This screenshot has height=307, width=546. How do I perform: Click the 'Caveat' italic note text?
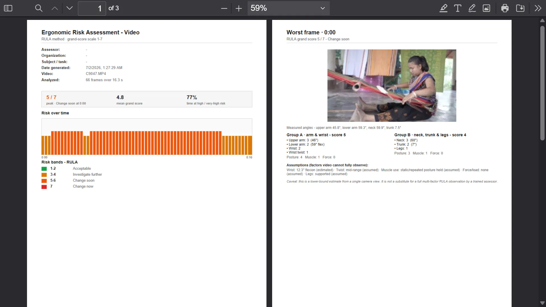tap(392, 181)
